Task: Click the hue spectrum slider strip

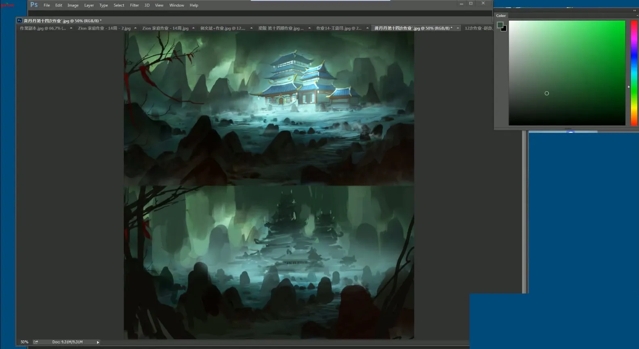Action: click(634, 73)
